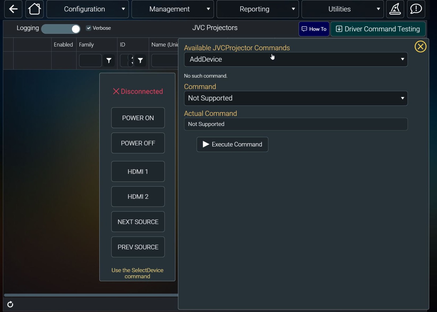The image size is (437, 312).
Task: Expand the Command dropdown showing Not Supported
Action: [296, 99]
